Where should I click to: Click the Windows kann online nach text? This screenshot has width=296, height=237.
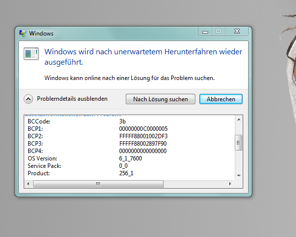(129, 78)
